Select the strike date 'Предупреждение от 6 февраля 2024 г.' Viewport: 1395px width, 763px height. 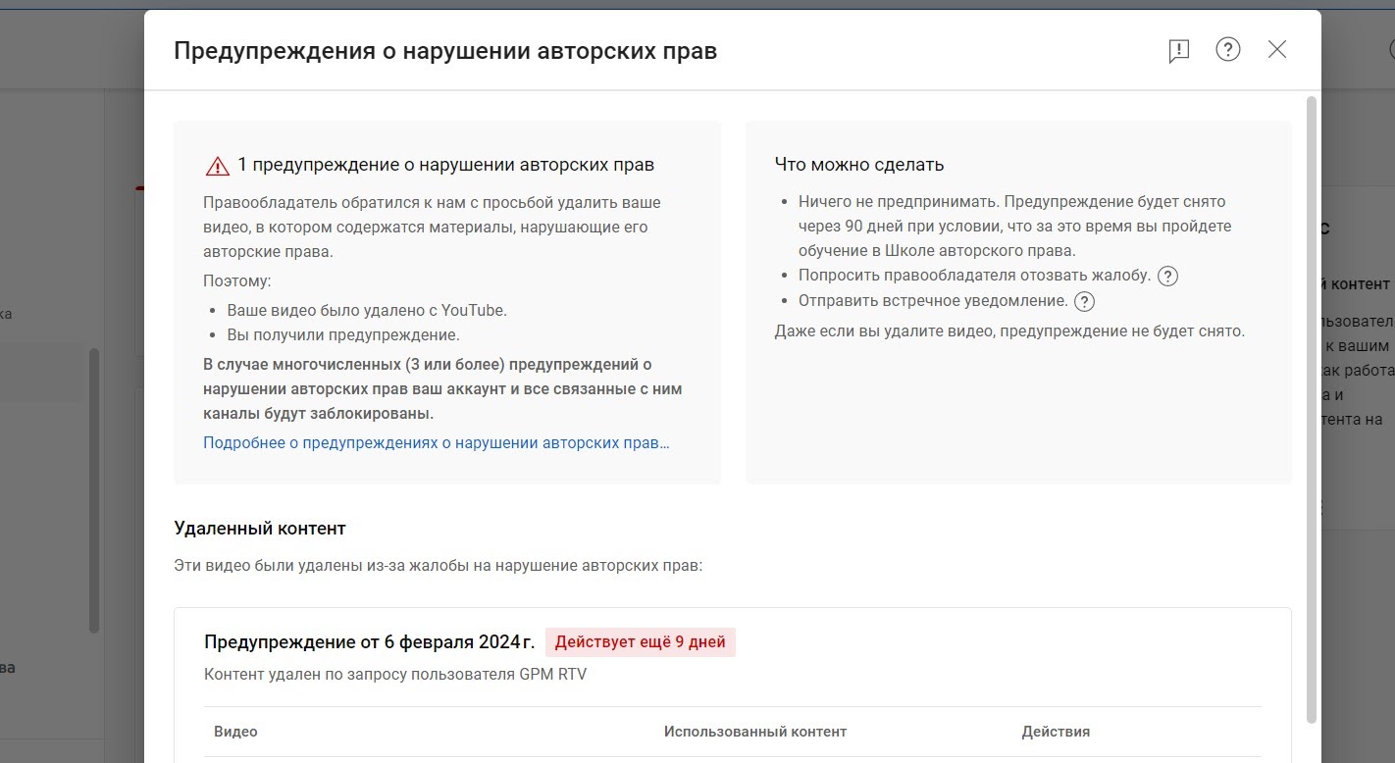coord(370,642)
